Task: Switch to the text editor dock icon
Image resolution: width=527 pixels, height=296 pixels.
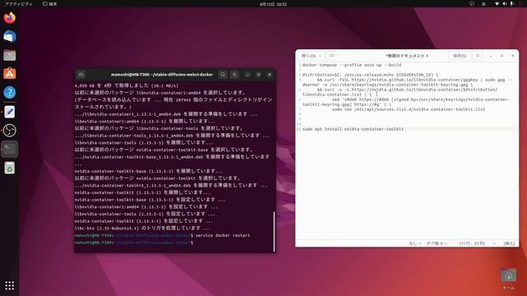Action: [x=9, y=112]
